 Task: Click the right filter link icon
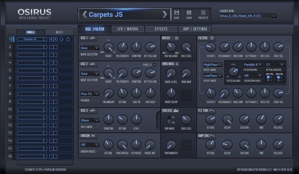[289, 70]
